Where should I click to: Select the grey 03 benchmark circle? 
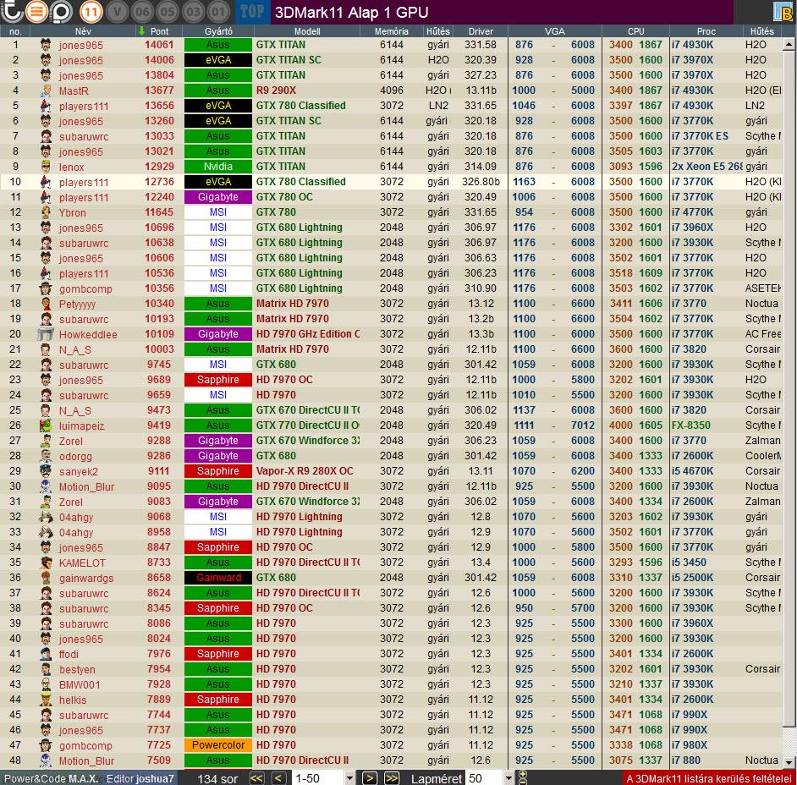193,12
